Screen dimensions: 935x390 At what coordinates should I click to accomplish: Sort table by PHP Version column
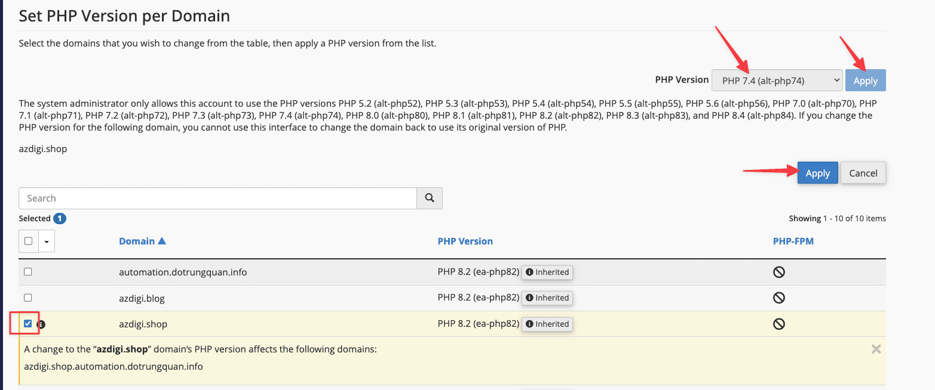465,242
